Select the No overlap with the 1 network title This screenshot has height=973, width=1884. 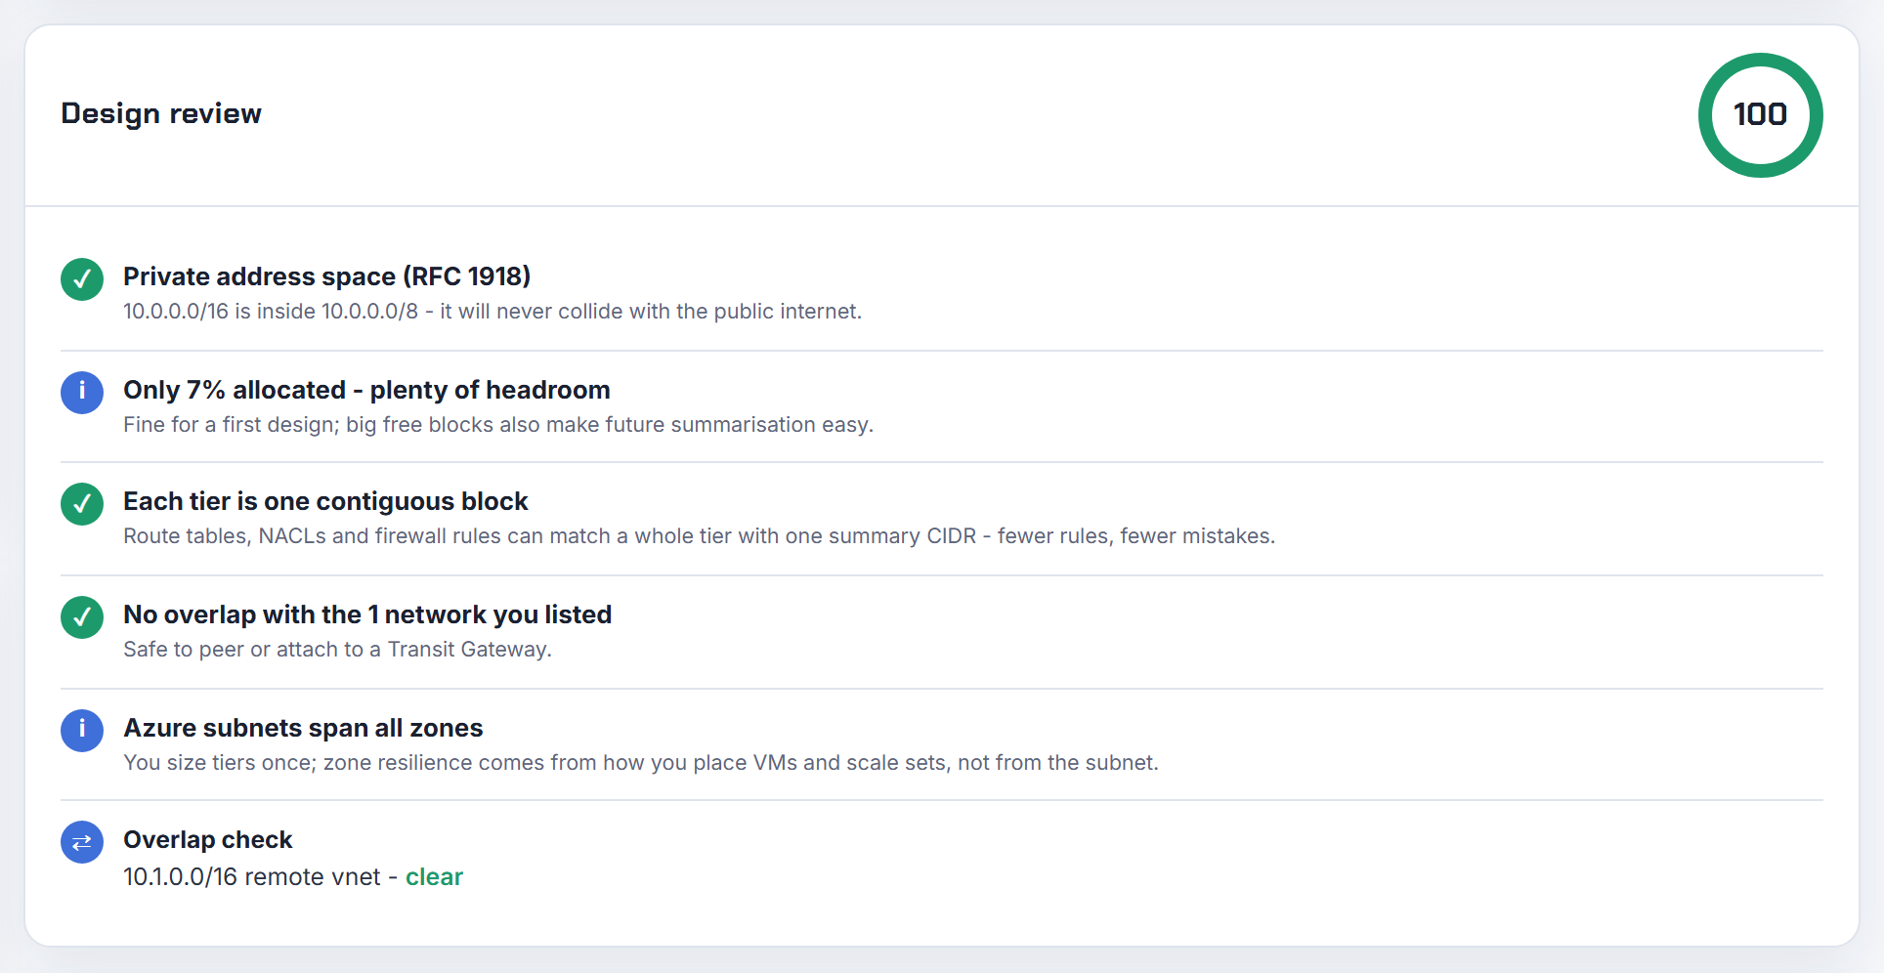(x=367, y=614)
